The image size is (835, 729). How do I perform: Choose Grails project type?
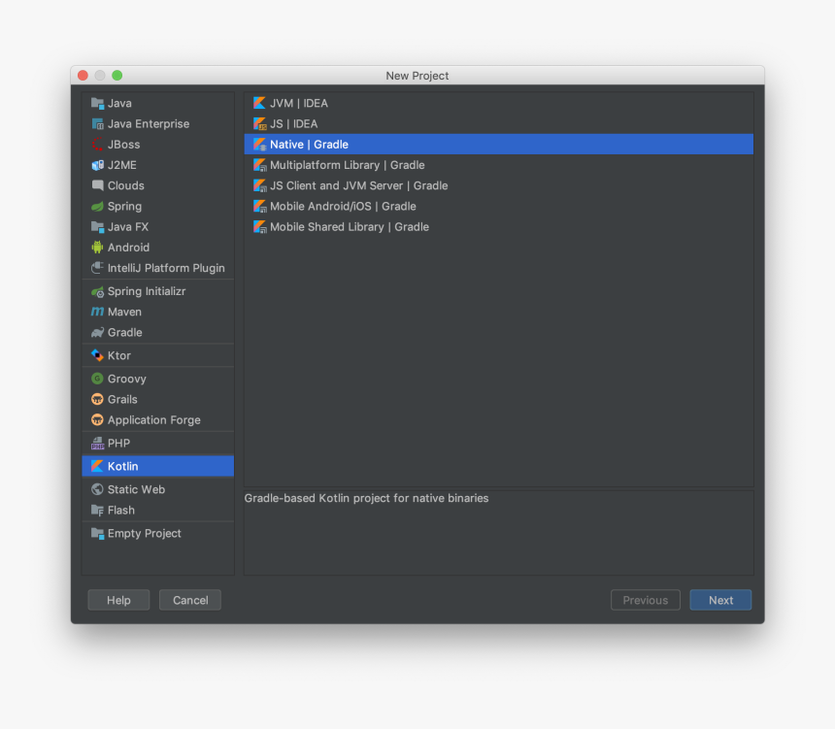(158, 399)
